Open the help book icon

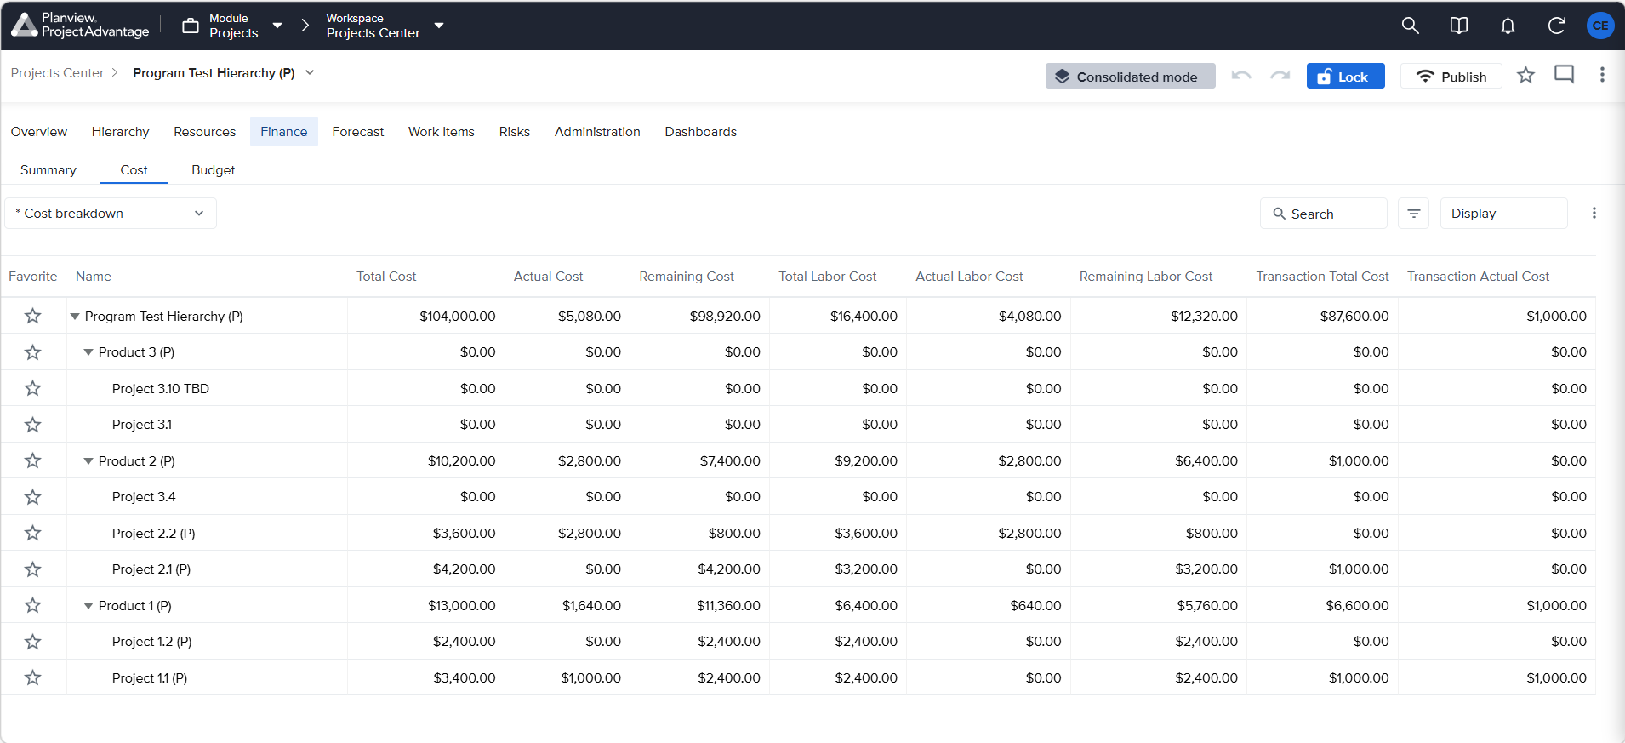pos(1458,26)
